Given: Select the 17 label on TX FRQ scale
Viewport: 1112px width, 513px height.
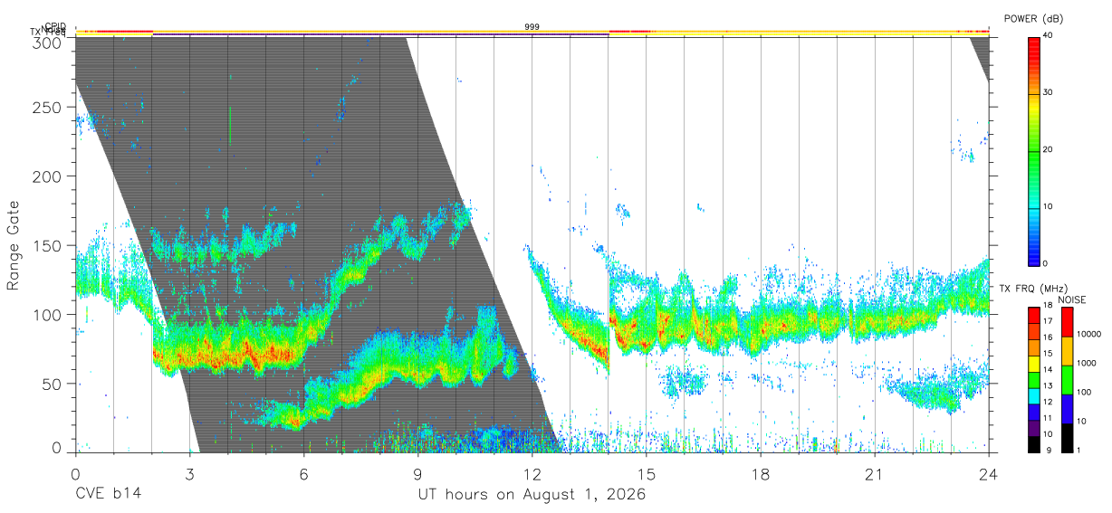Looking at the screenshot, I should pyautogui.click(x=1049, y=321).
